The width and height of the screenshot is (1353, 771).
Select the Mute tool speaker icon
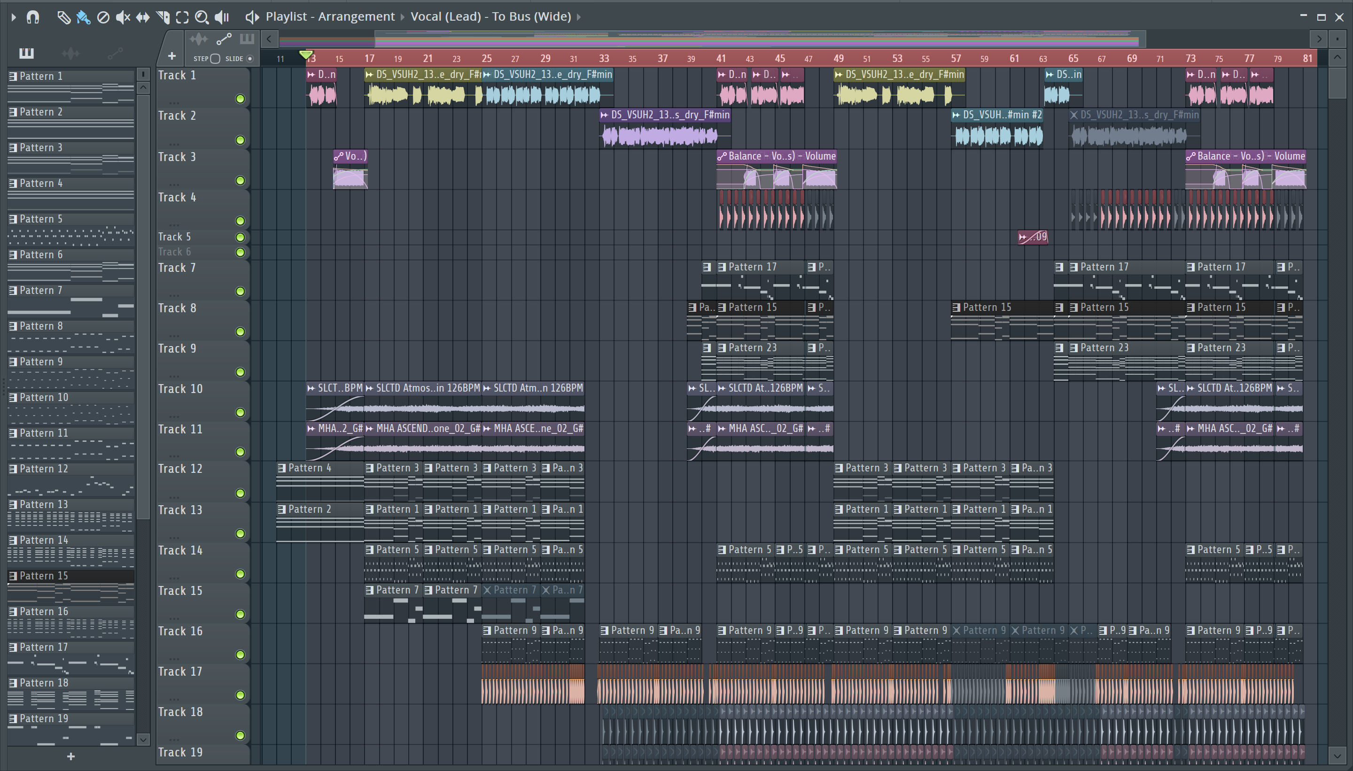tap(123, 17)
